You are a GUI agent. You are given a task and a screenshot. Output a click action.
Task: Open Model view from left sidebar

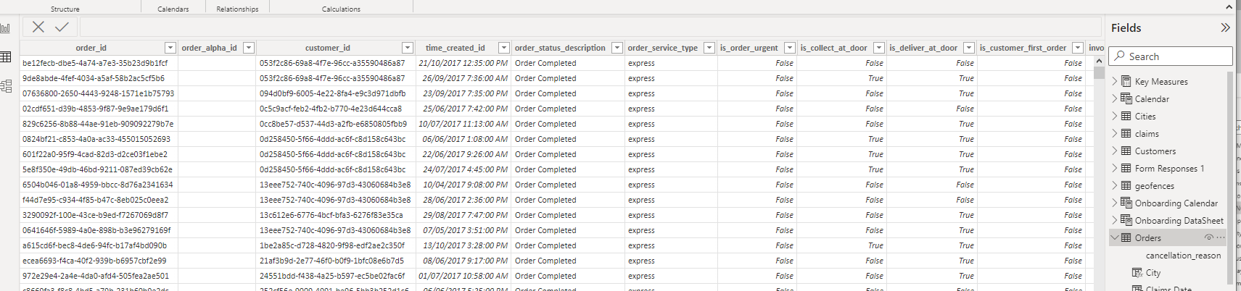6,86
